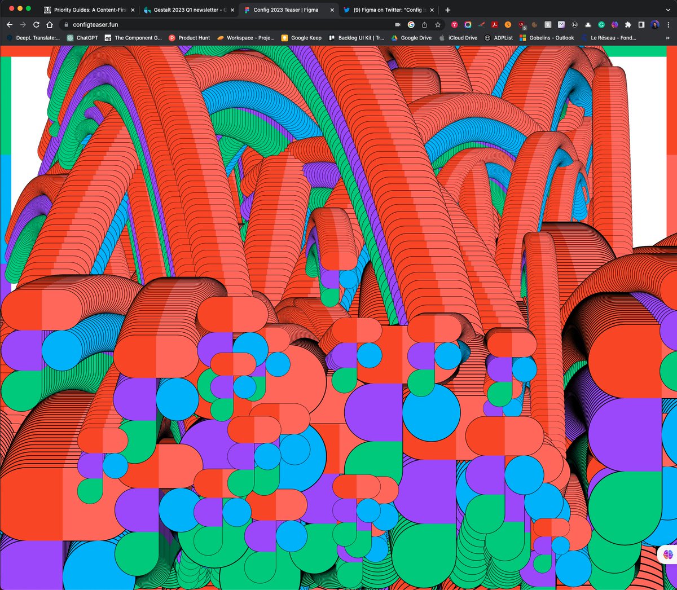
Task: Open the Backlog UI Kit bookmark
Action: 356,38
